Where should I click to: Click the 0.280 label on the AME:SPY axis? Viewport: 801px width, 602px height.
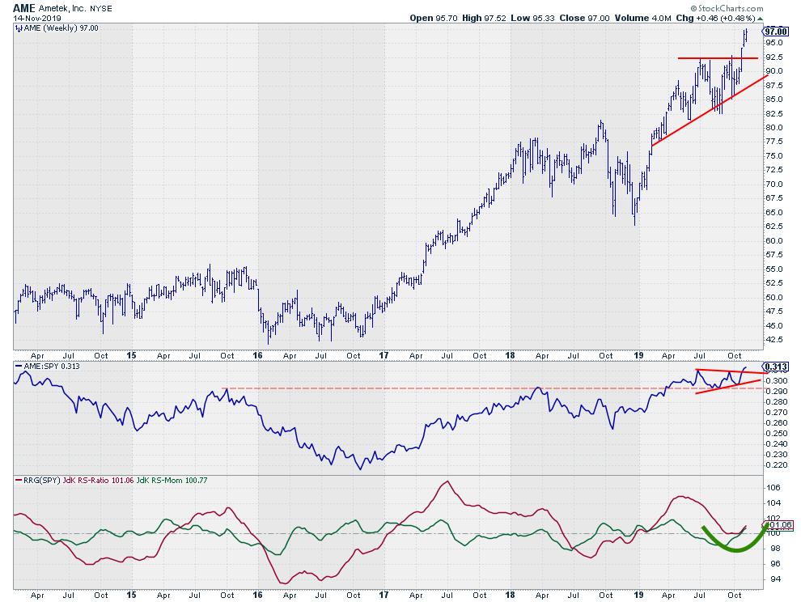click(x=775, y=401)
